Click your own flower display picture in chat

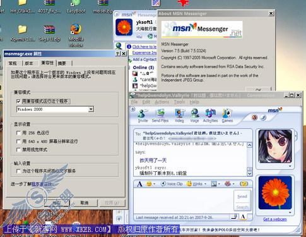pyautogui.click(x=275, y=193)
